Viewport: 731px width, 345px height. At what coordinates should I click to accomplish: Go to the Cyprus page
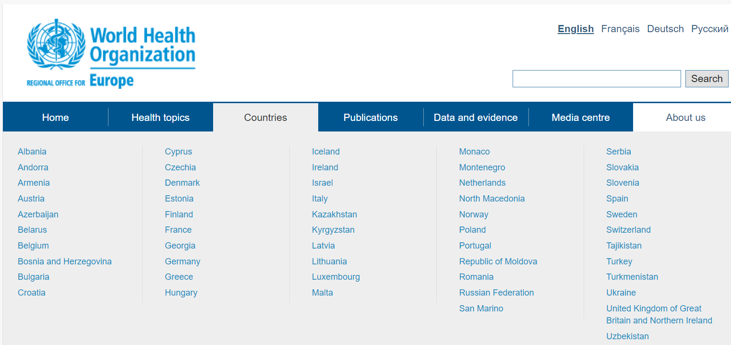tap(179, 152)
